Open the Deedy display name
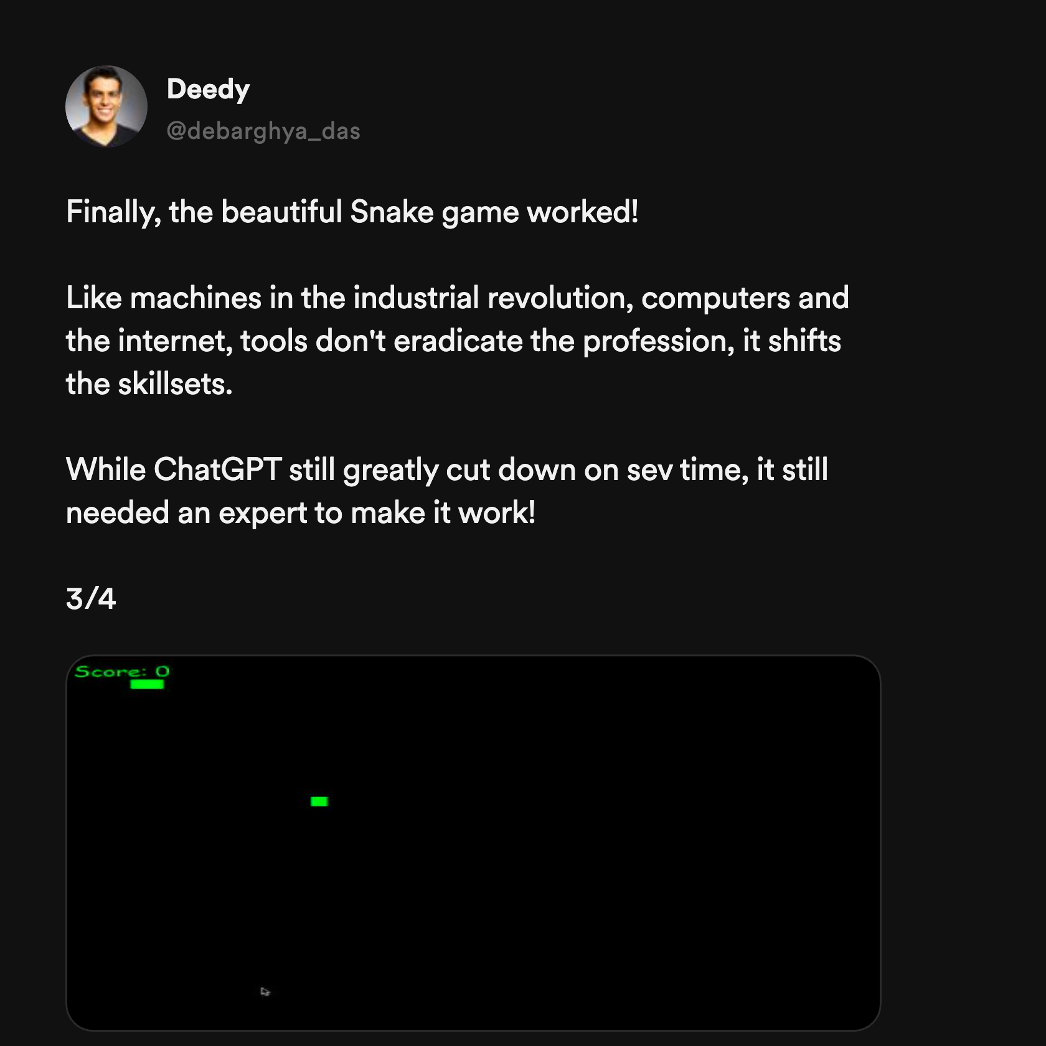1046x1046 pixels. pos(208,89)
